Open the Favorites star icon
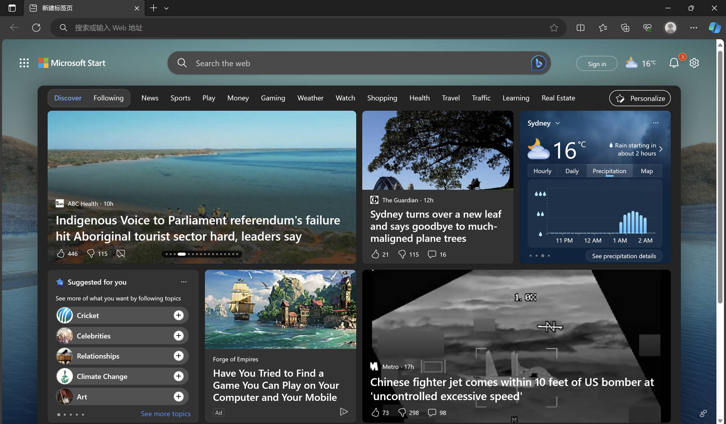This screenshot has height=424, width=726. [602, 28]
